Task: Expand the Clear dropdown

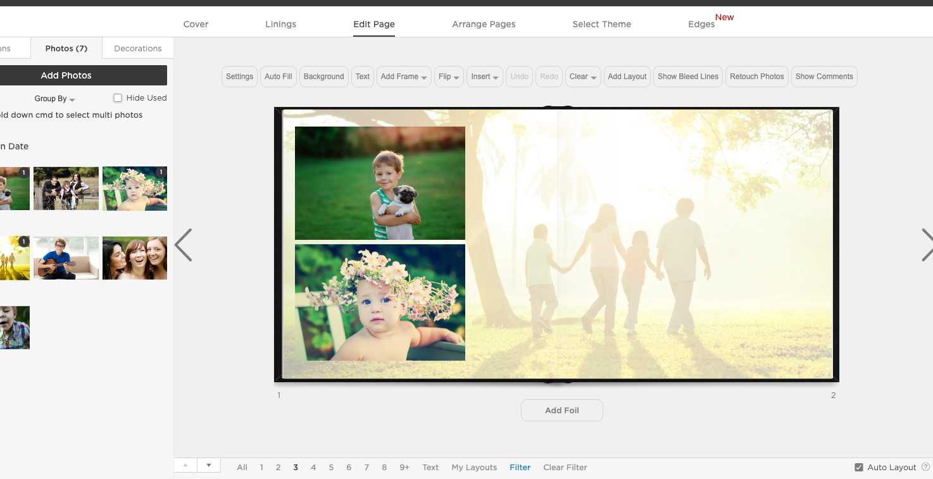Action: [583, 77]
